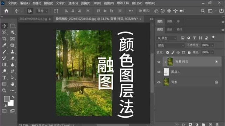
Task: Select the Frame tool
Action: coord(12,39)
